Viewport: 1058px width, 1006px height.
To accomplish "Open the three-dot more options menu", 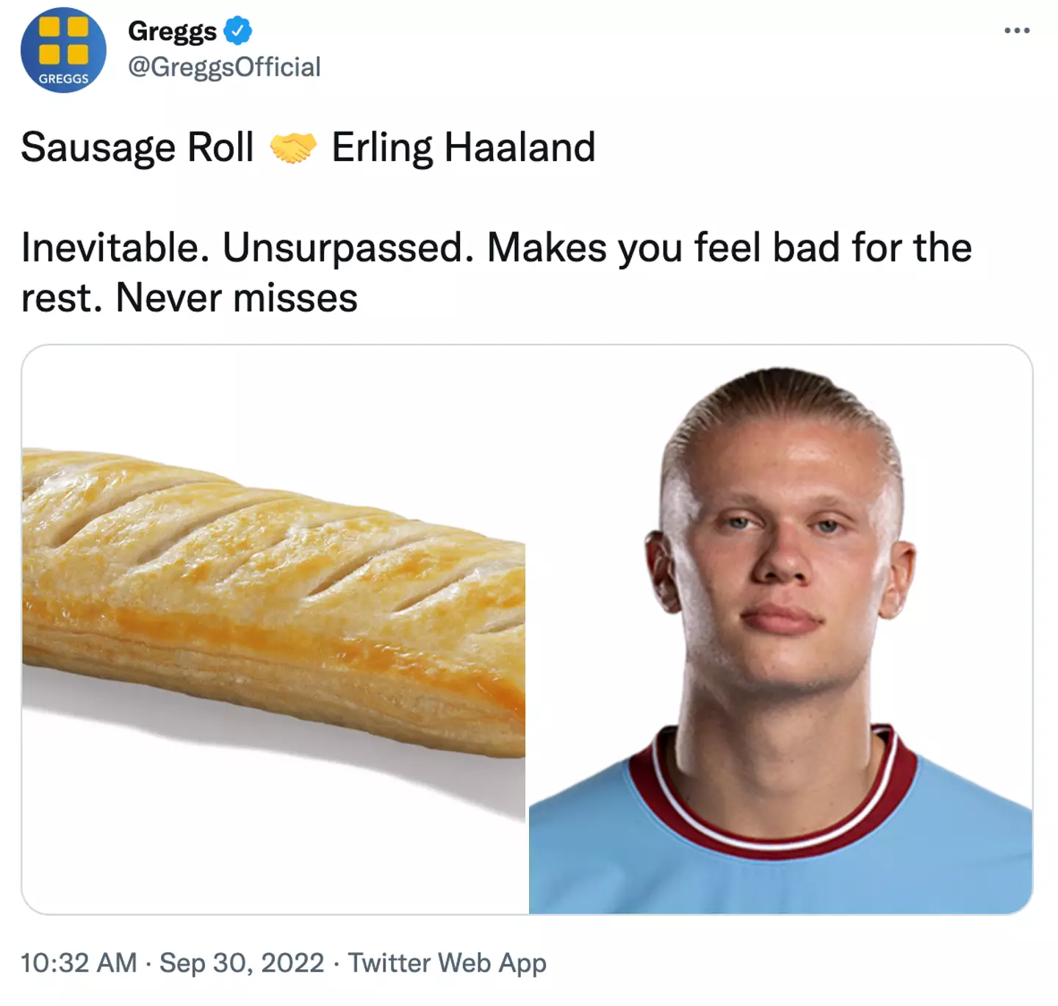I will [1017, 30].
